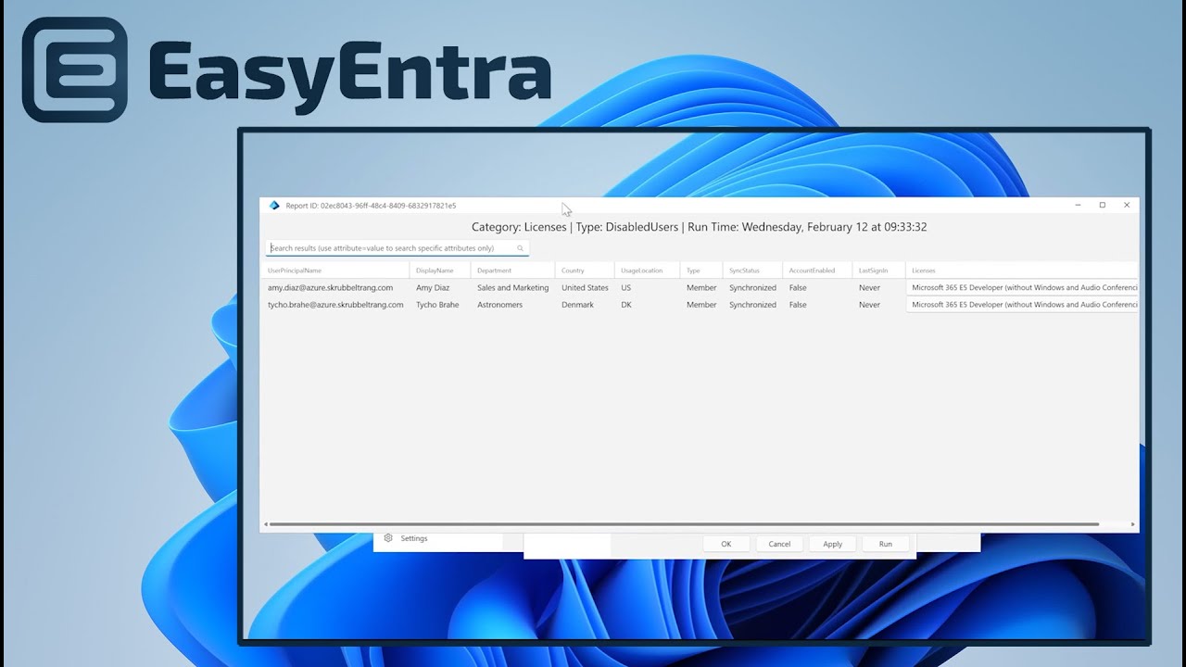Click the Sales and Marketing department cell
The height and width of the screenshot is (667, 1186).
[513, 288]
